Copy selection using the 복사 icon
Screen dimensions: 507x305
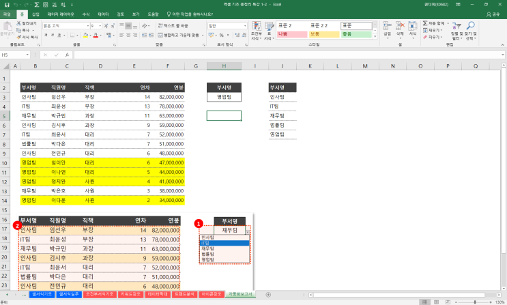[25, 30]
